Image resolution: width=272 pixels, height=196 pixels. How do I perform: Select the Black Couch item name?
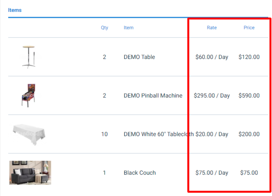click(x=140, y=172)
